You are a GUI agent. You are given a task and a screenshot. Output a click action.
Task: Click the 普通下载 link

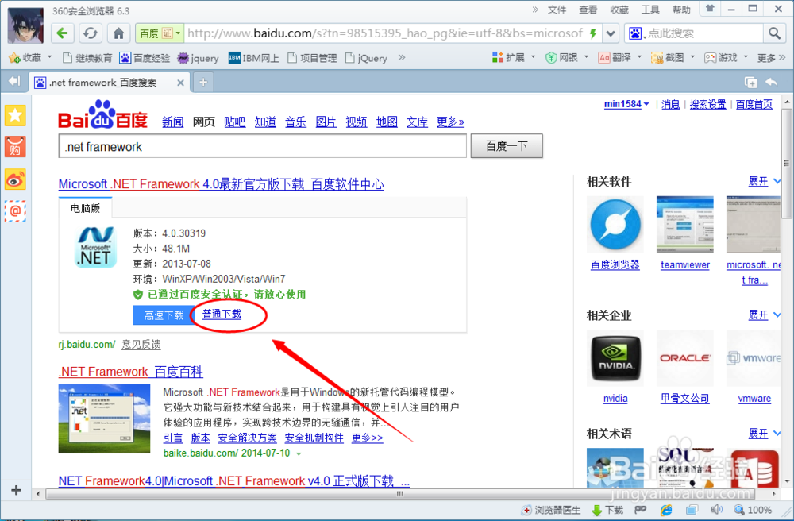222,314
